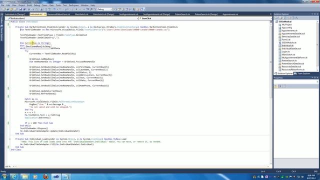Click the Undo toolbar icon
Viewport: 320px width, 180px height.
tap(54, 9)
